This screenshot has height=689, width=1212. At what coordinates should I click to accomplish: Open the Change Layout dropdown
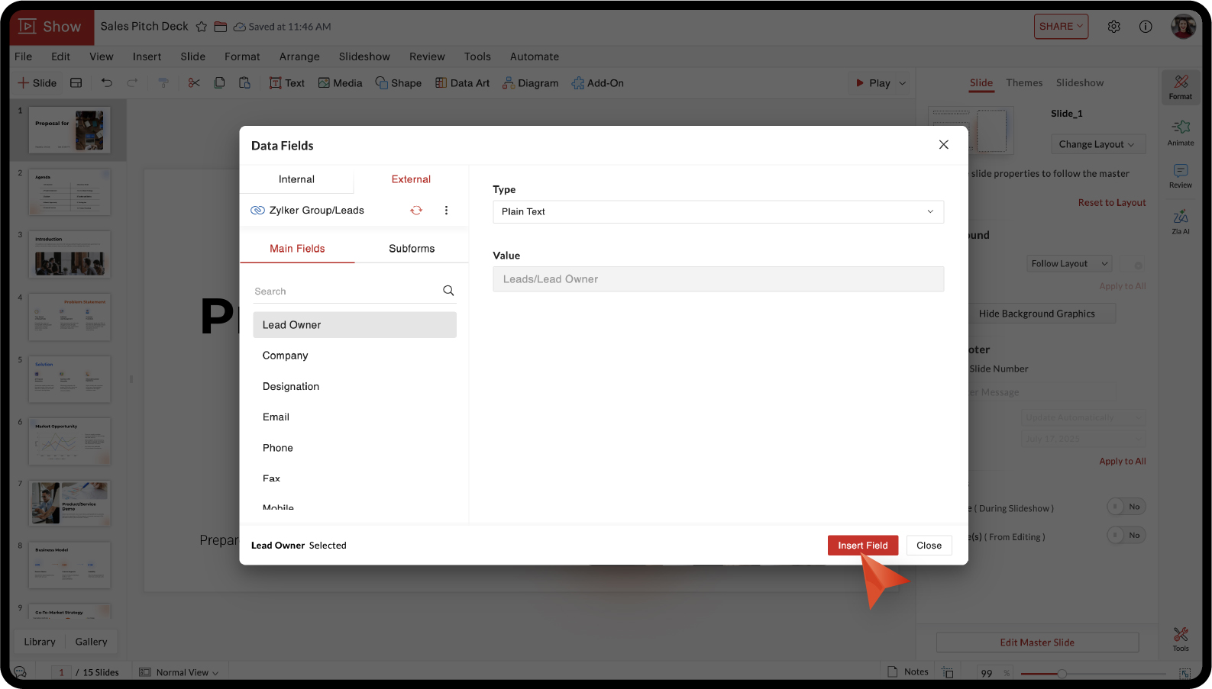pyautogui.click(x=1096, y=144)
